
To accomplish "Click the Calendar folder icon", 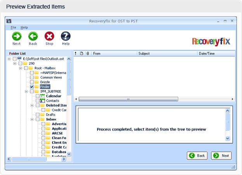I will click(x=42, y=96).
